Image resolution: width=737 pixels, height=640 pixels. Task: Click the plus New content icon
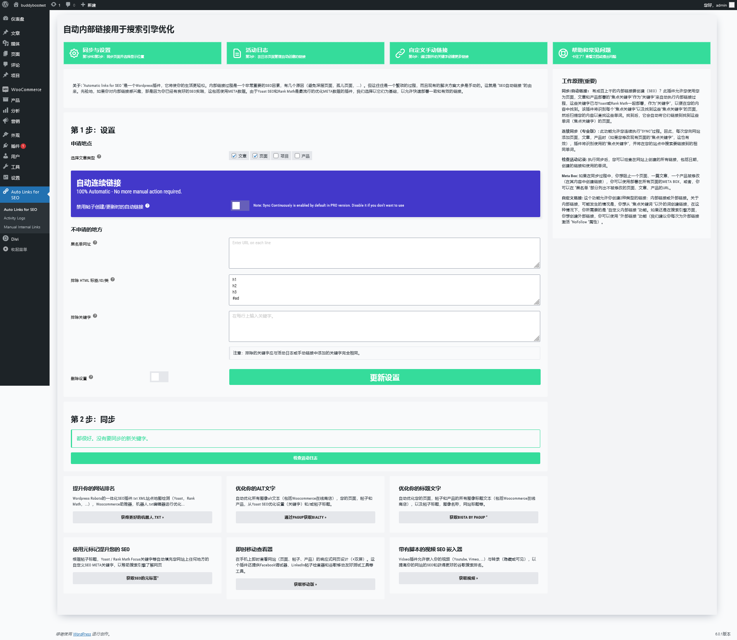(x=83, y=5)
